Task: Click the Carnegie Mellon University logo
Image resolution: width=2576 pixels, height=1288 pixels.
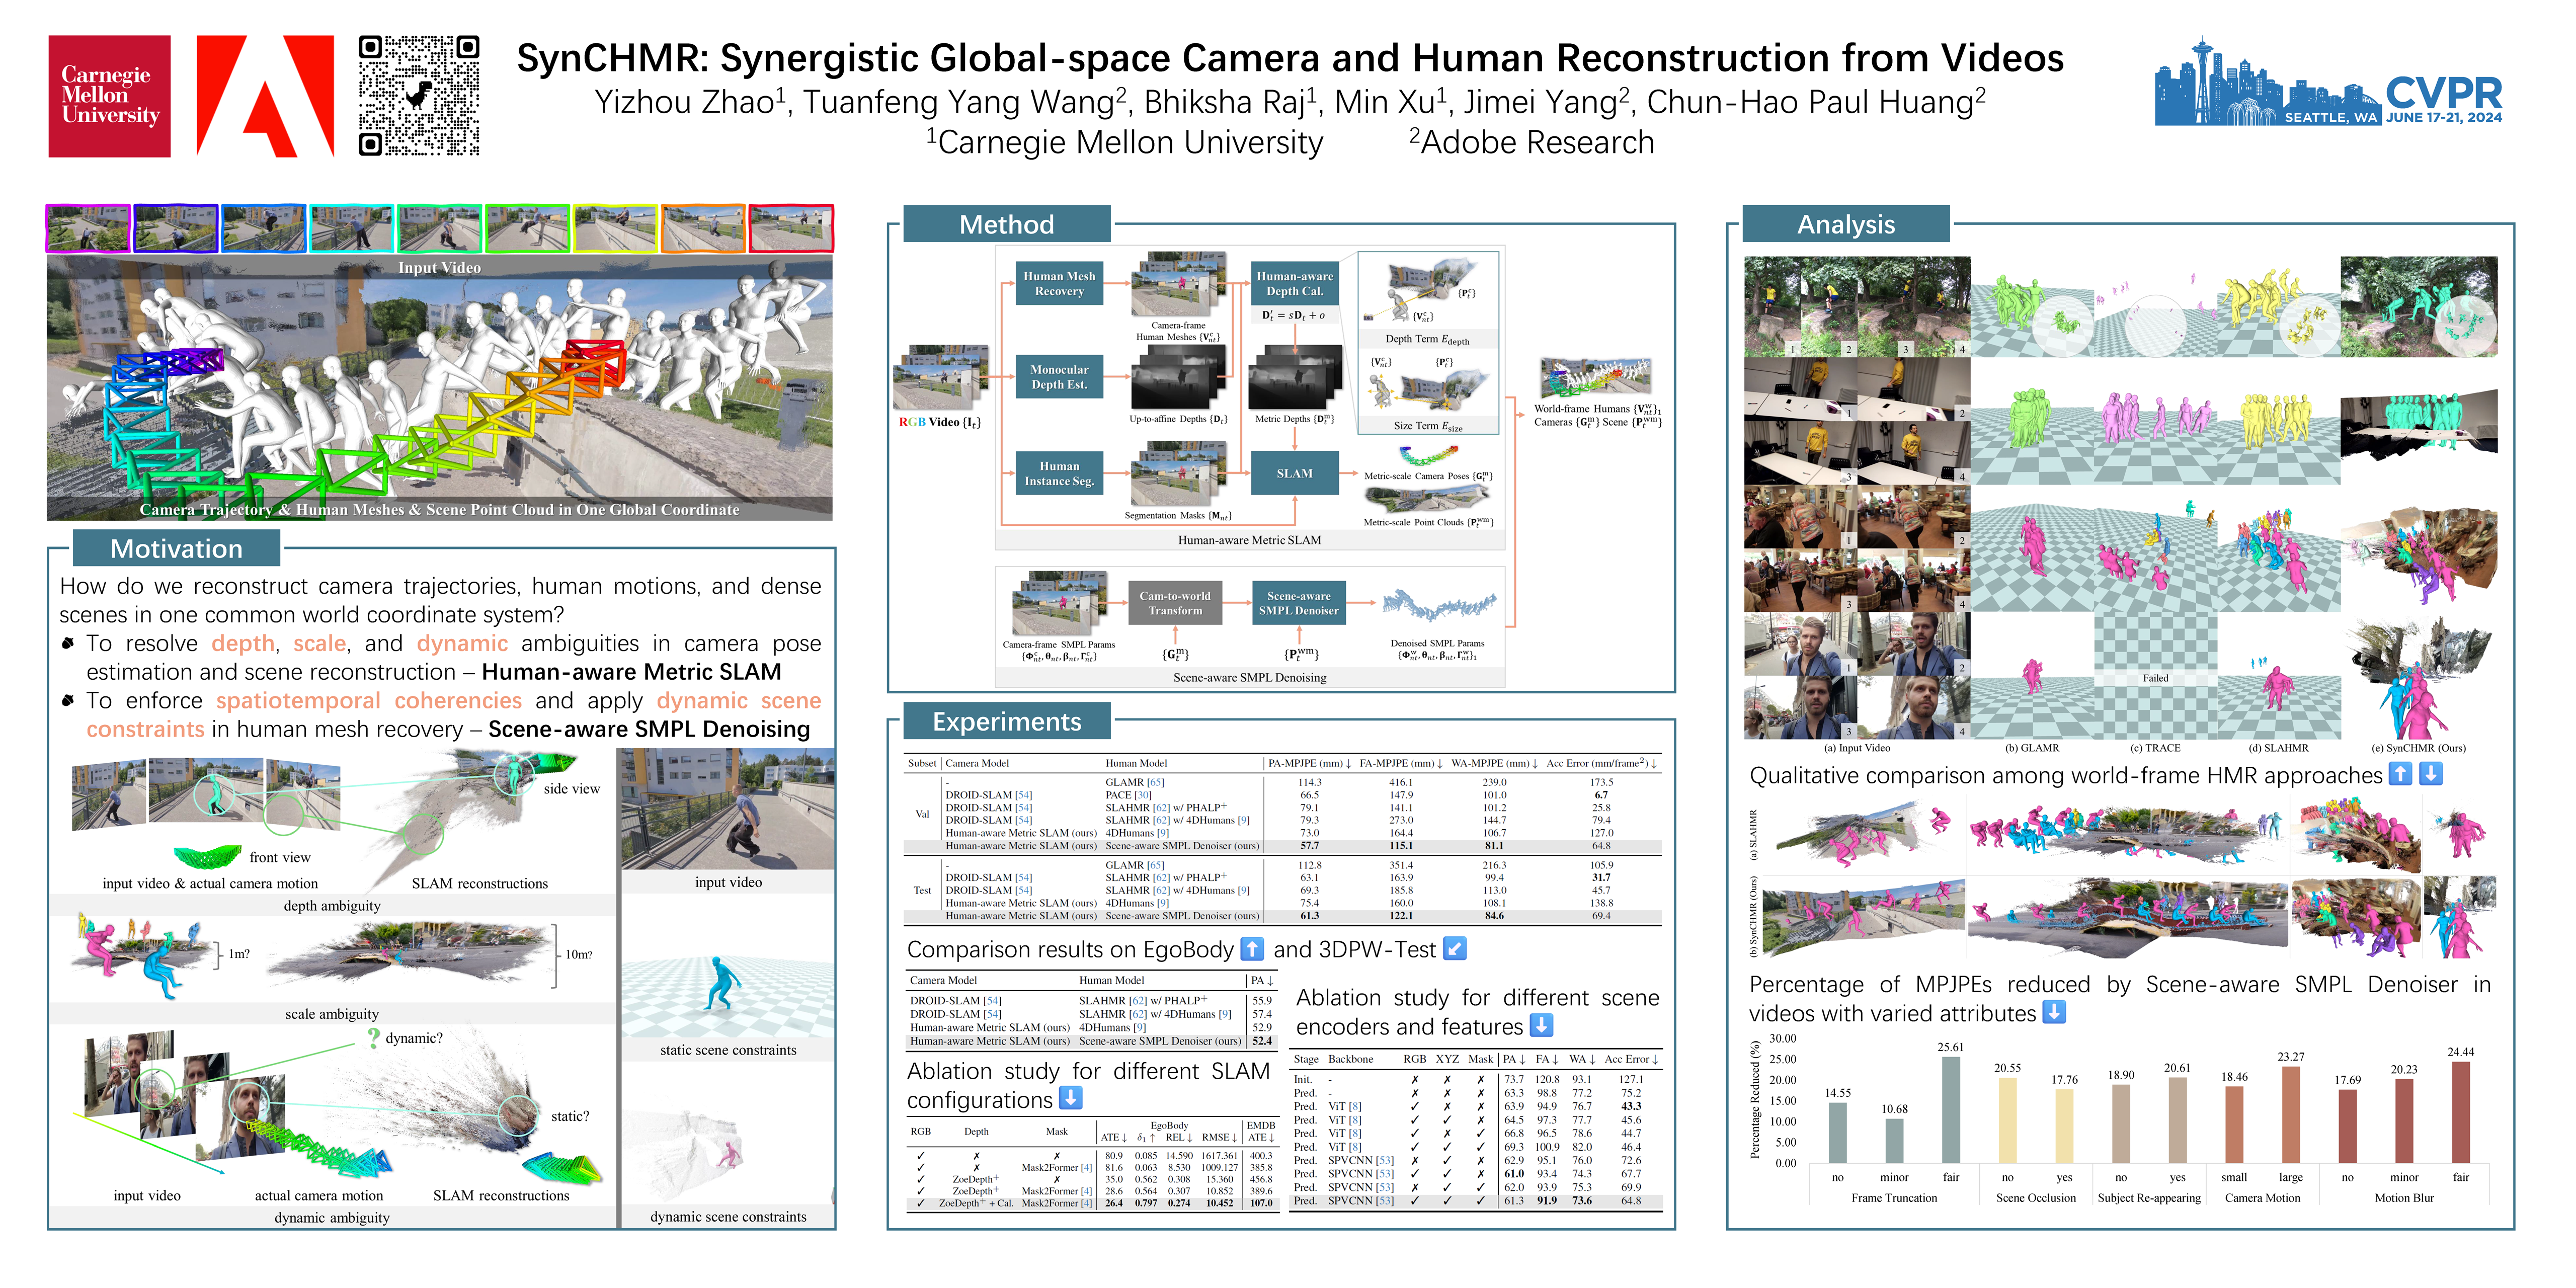Action: click(x=109, y=96)
